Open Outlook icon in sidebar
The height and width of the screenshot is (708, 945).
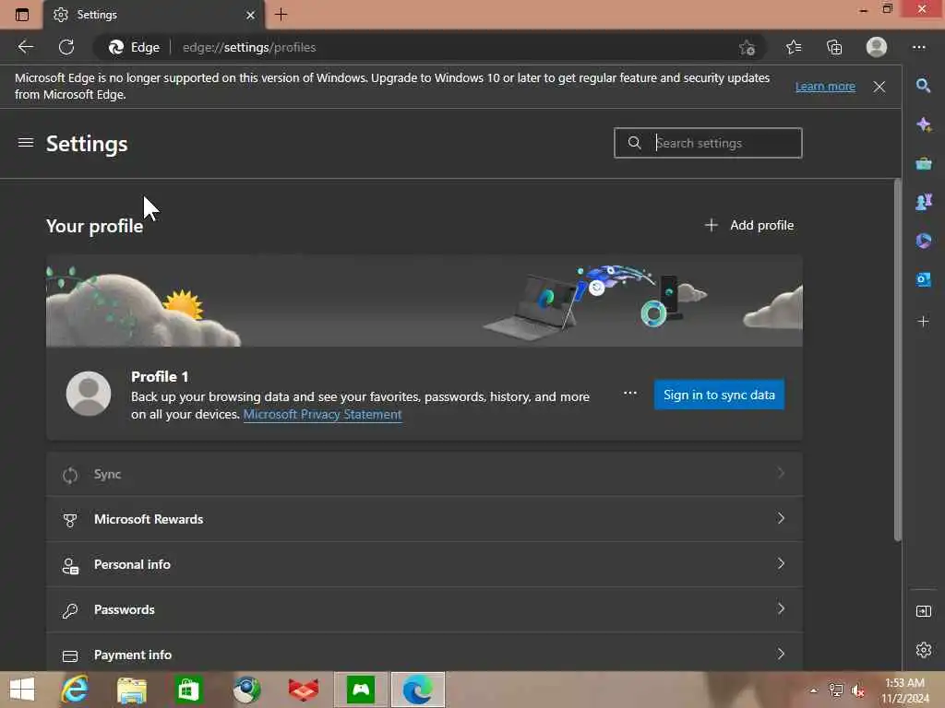coord(923,279)
